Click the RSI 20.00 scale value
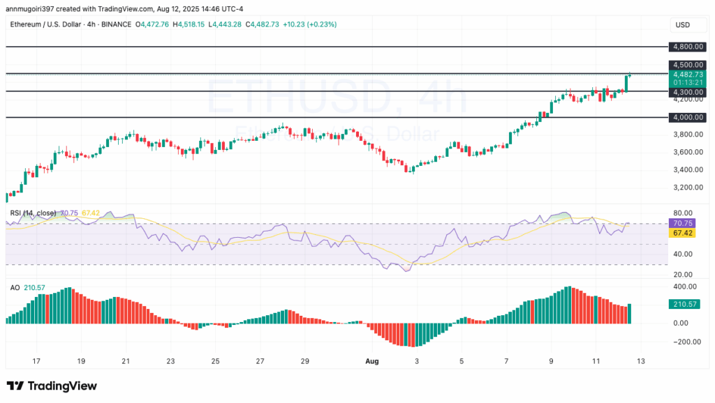 tap(683, 275)
